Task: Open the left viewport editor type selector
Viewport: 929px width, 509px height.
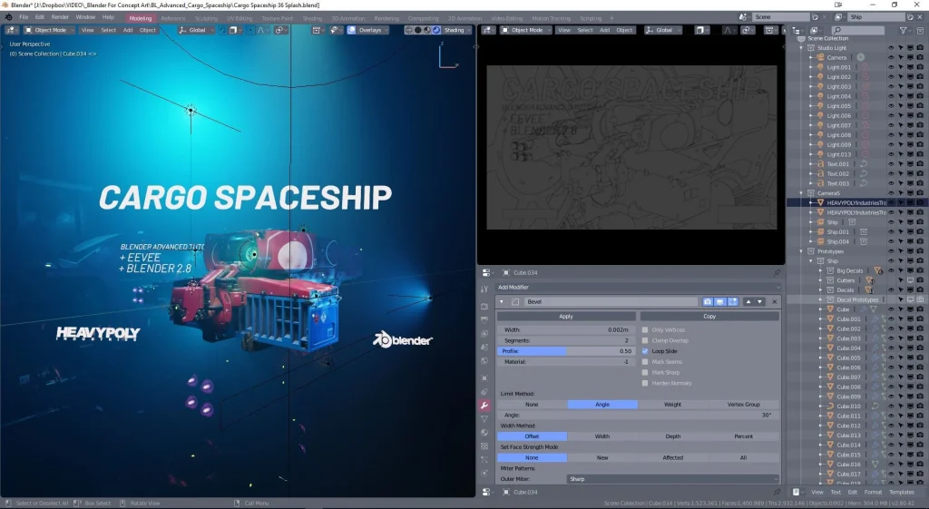Action: coord(11,30)
